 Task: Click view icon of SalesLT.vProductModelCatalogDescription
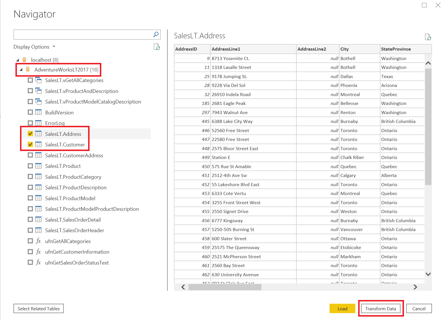[38, 102]
